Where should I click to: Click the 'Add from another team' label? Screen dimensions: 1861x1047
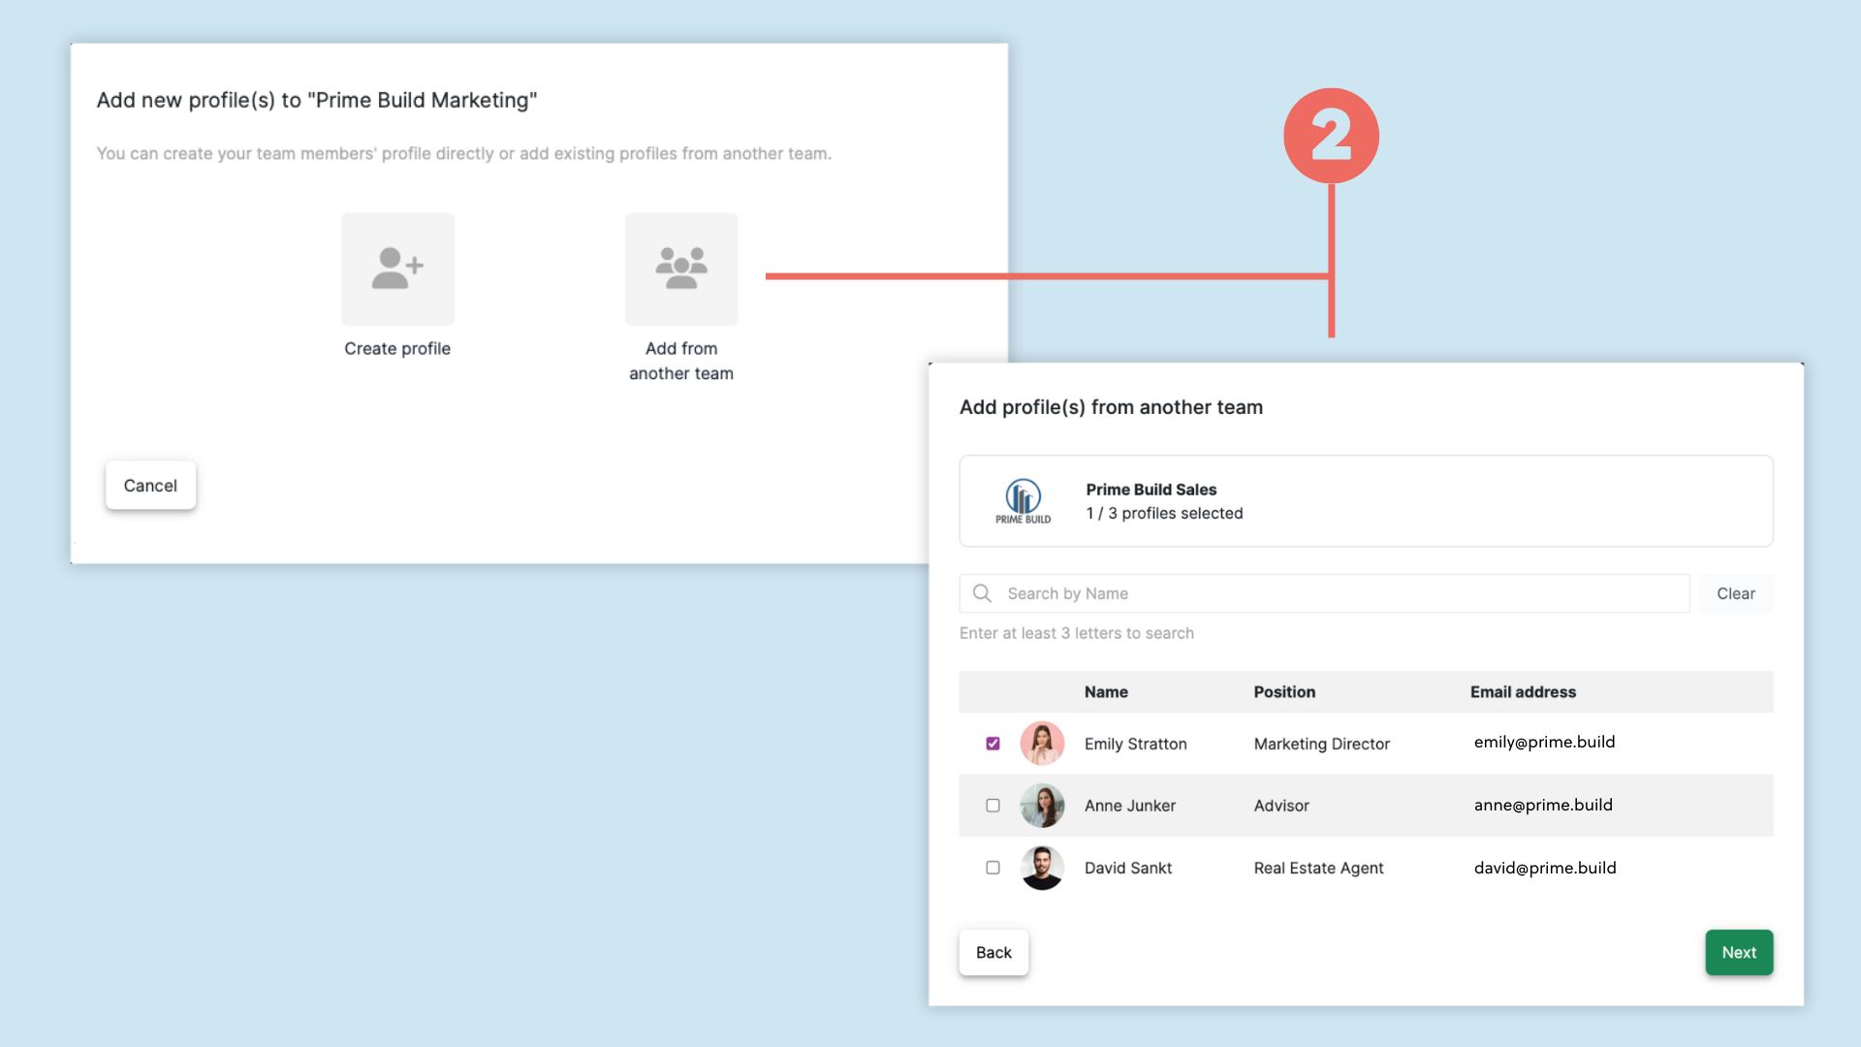681,361
